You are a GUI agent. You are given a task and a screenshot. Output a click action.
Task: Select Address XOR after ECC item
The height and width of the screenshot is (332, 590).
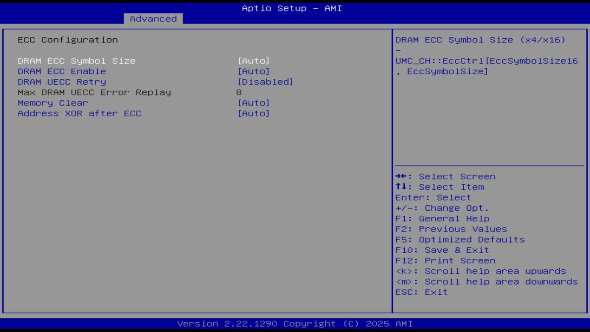[79, 113]
